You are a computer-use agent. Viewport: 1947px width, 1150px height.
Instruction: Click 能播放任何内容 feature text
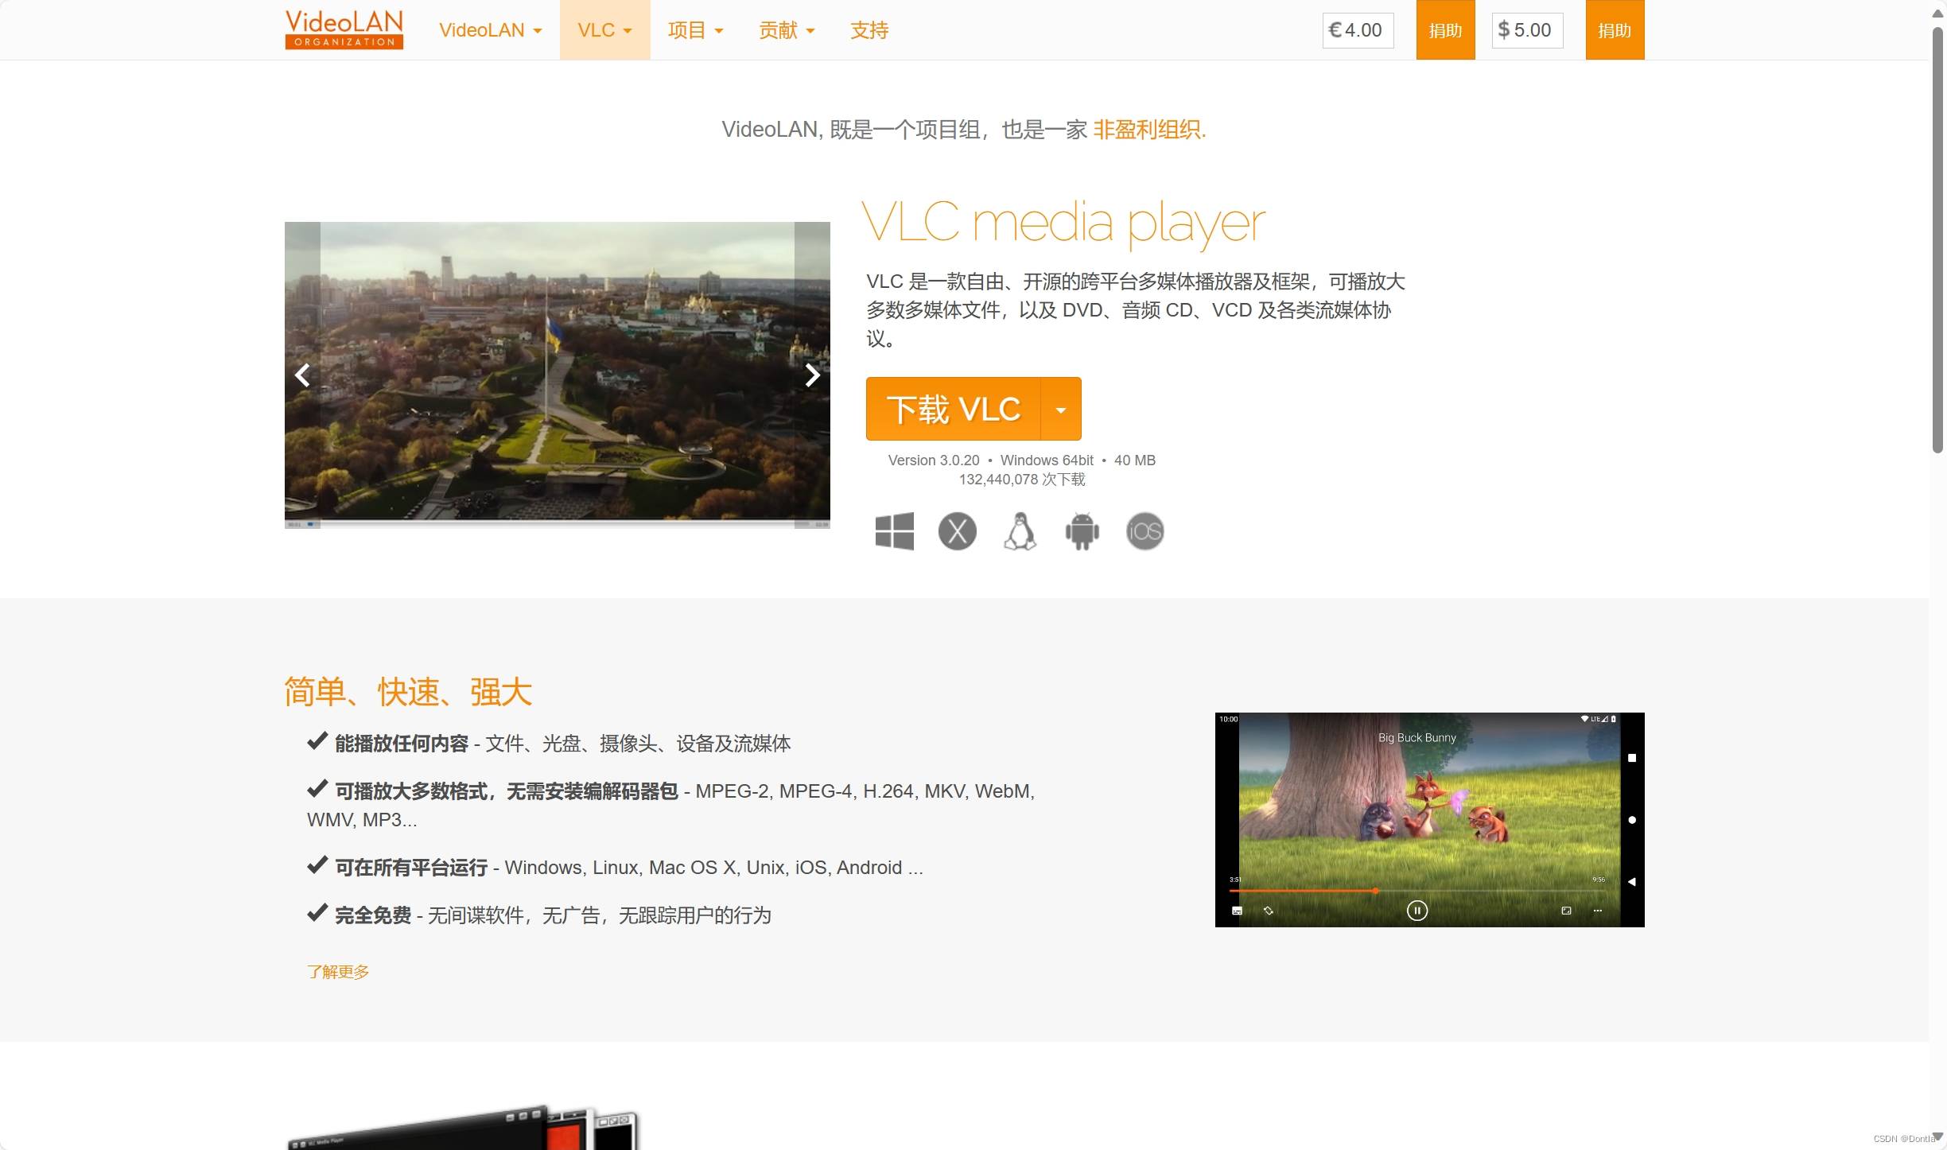click(x=402, y=744)
